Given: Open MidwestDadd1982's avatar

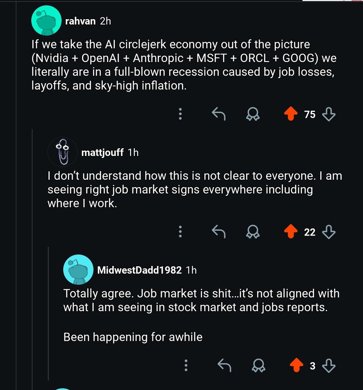Looking at the screenshot, I should (78, 269).
